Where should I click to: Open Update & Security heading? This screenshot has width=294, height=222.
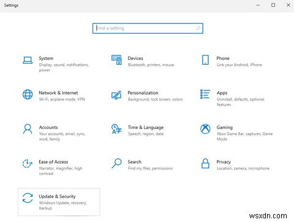tap(57, 196)
